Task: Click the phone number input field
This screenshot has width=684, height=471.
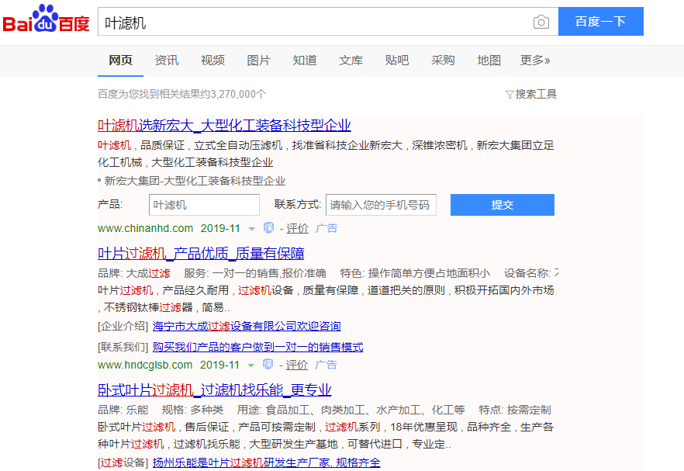Action: (x=381, y=205)
